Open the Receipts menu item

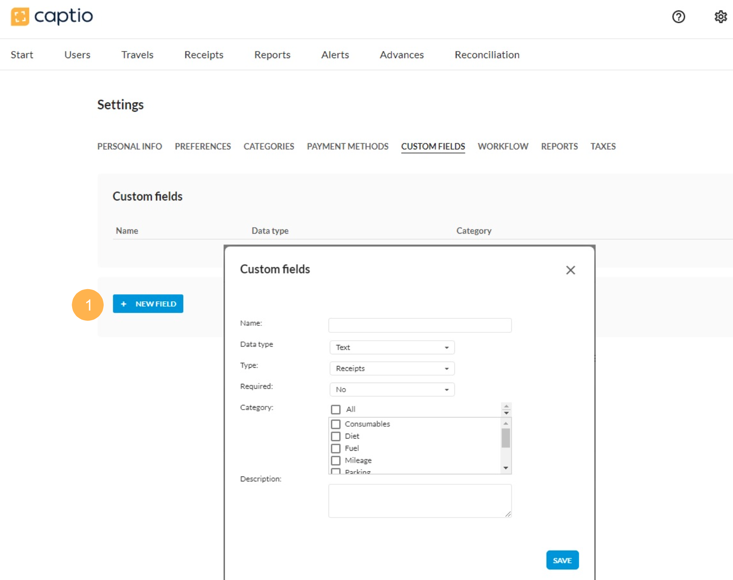click(204, 55)
